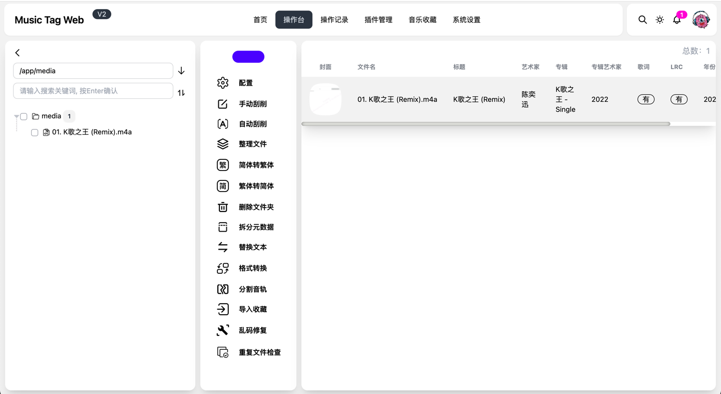This screenshot has height=394, width=721.
Task: Run the 重复文件检查 duplicate checker
Action: point(259,352)
